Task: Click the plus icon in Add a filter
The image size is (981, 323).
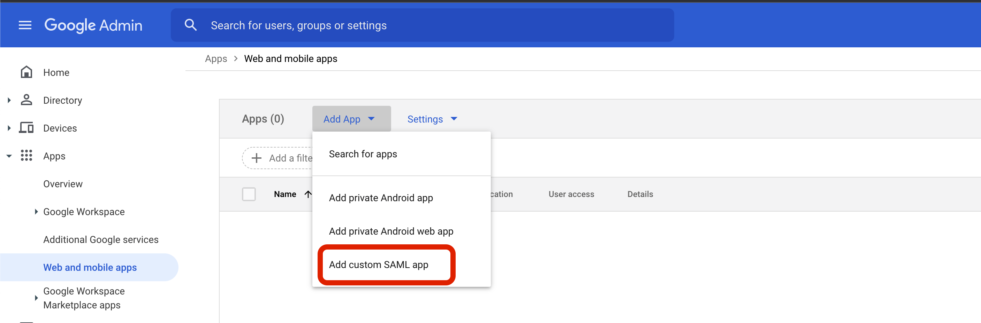Action: [256, 158]
